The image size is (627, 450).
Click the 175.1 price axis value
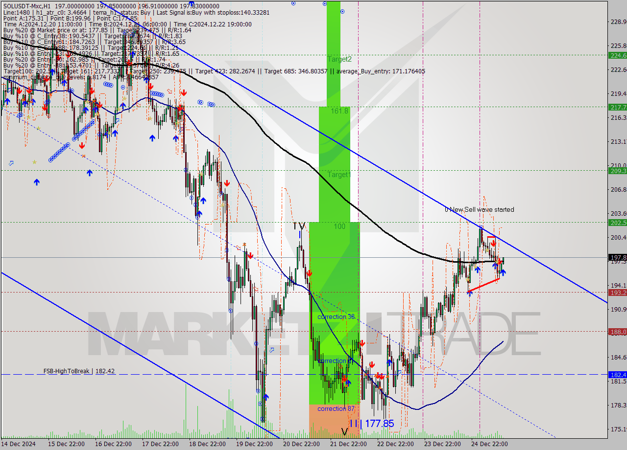618,429
